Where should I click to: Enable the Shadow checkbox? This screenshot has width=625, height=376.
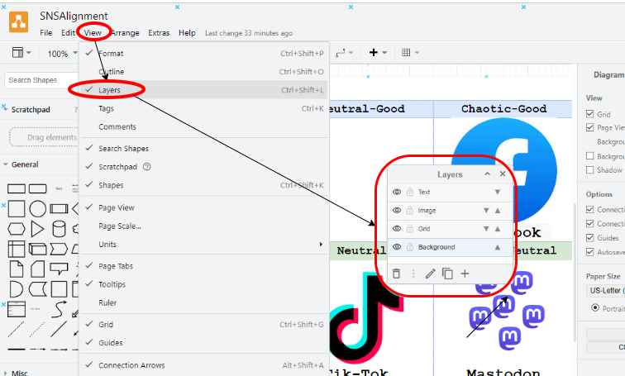pyautogui.click(x=590, y=170)
